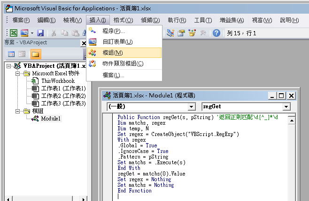
Task: Open the 增益集(A) menu
Action: click(x=232, y=20)
